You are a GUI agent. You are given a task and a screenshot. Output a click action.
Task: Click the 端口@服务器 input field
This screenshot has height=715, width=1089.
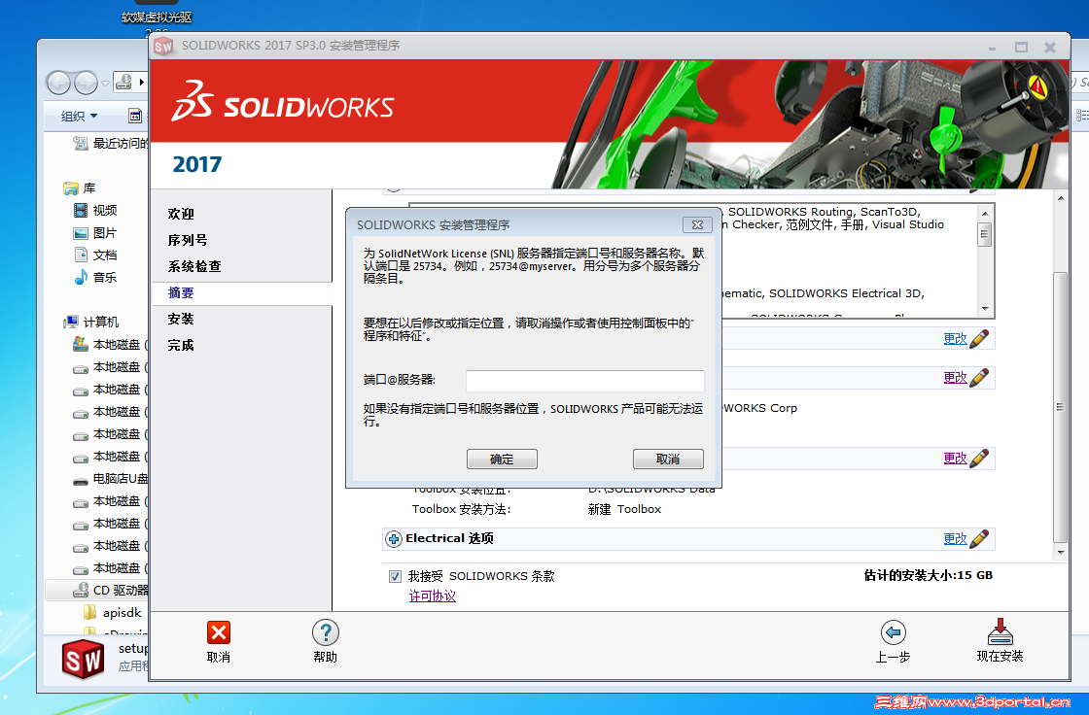584,381
